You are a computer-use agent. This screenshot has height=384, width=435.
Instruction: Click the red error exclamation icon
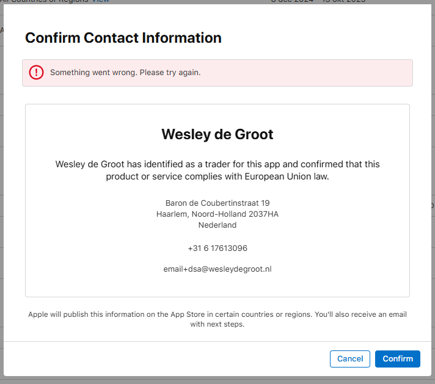click(37, 73)
